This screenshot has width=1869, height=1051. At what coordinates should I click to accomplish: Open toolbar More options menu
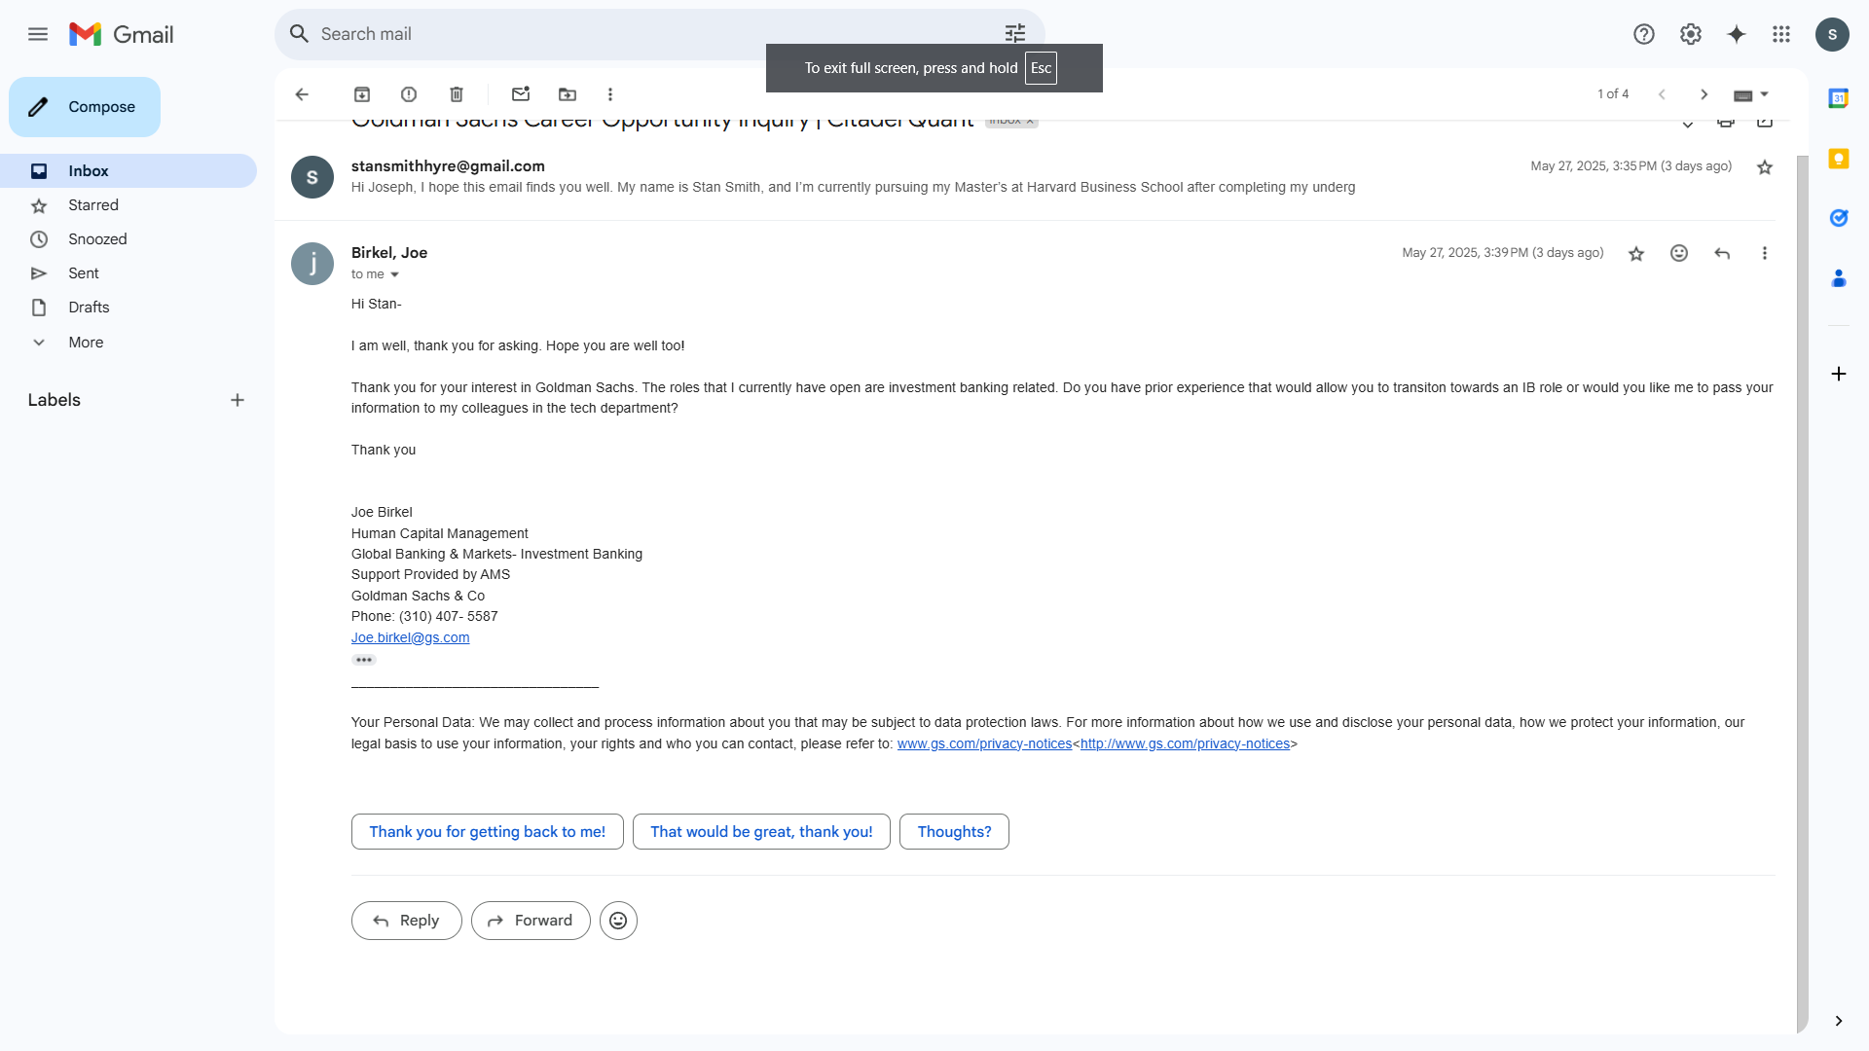coord(610,94)
